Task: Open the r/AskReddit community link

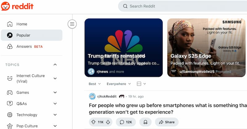Action: [107, 96]
